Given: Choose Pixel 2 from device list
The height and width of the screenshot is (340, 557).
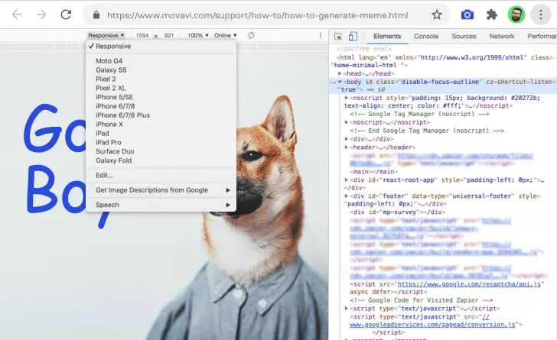Looking at the screenshot, I should pos(161,79).
